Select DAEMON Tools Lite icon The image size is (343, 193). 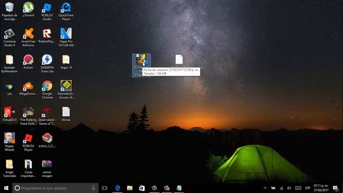47,63
